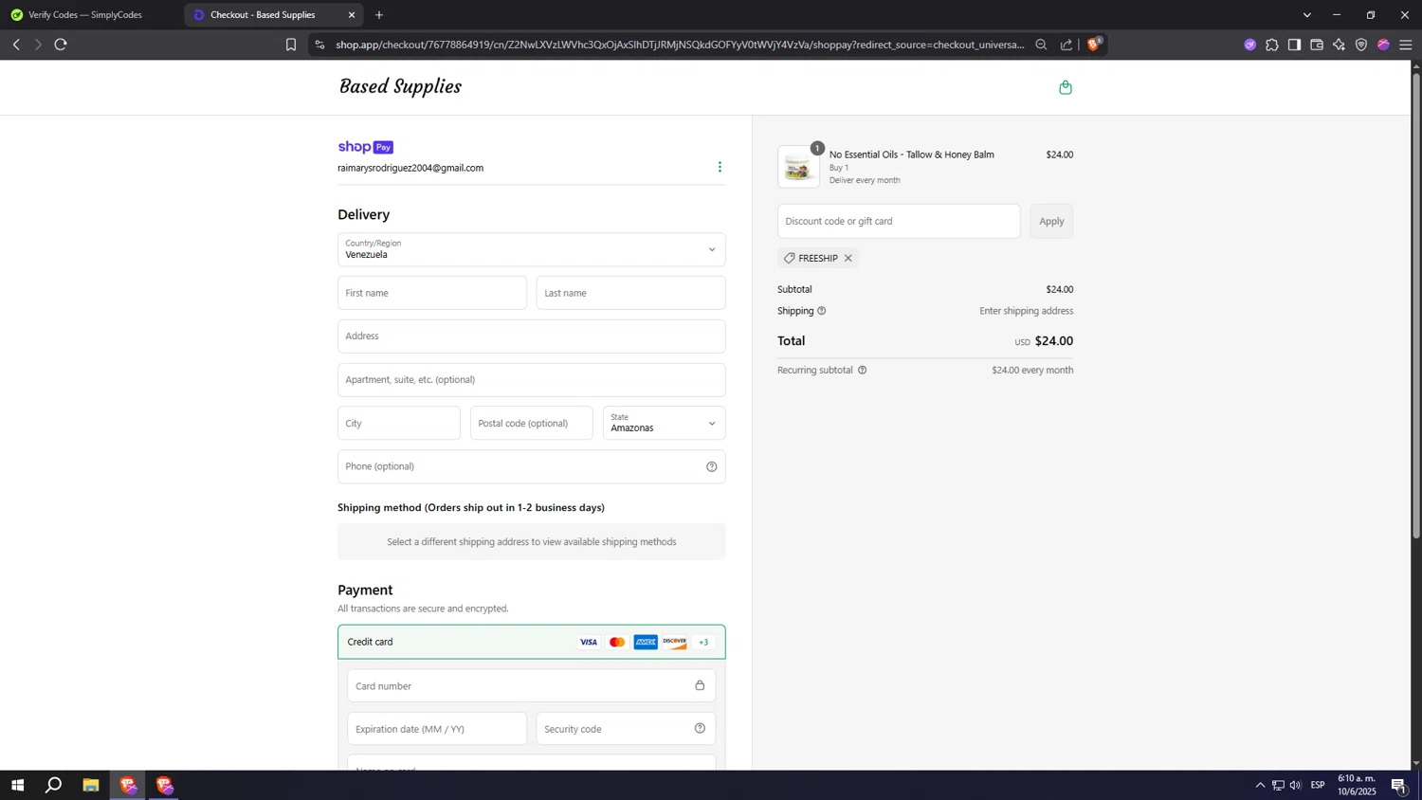Close the Checkout - Based Supplies tab
1422x800 pixels.
[352, 15]
